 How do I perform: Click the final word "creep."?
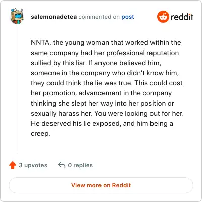[40, 134]
